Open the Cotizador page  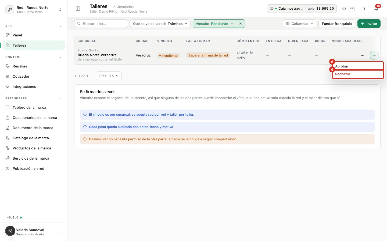[x=34, y=76]
